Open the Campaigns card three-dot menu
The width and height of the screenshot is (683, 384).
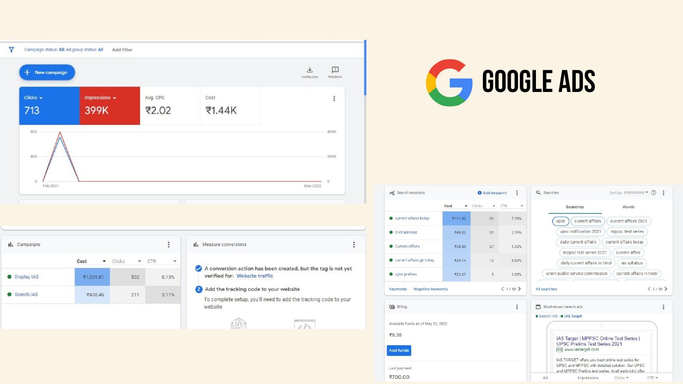pyautogui.click(x=168, y=245)
